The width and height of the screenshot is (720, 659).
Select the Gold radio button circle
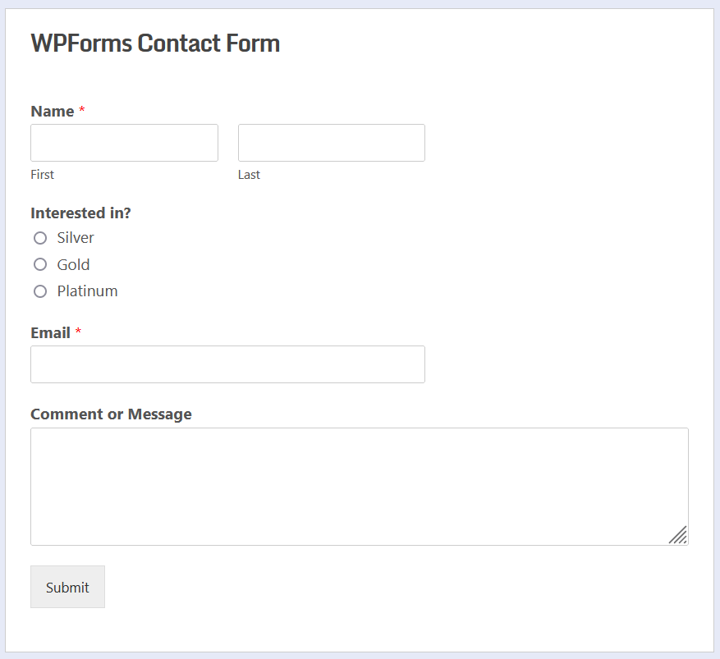point(40,264)
